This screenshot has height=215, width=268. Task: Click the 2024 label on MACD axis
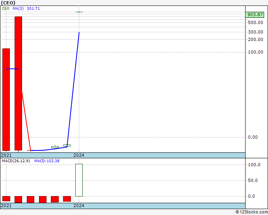(x=79, y=206)
